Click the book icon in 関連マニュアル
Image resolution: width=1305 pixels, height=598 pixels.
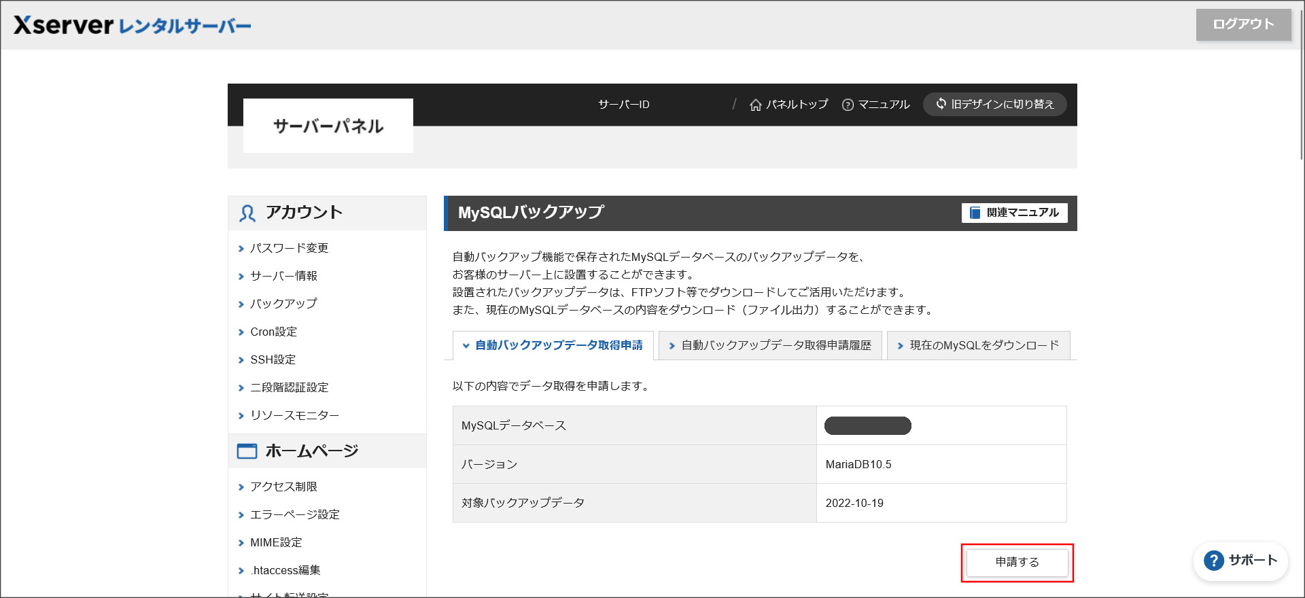pos(975,213)
